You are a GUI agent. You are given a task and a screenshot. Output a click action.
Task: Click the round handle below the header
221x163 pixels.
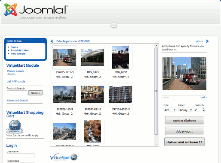114,25
